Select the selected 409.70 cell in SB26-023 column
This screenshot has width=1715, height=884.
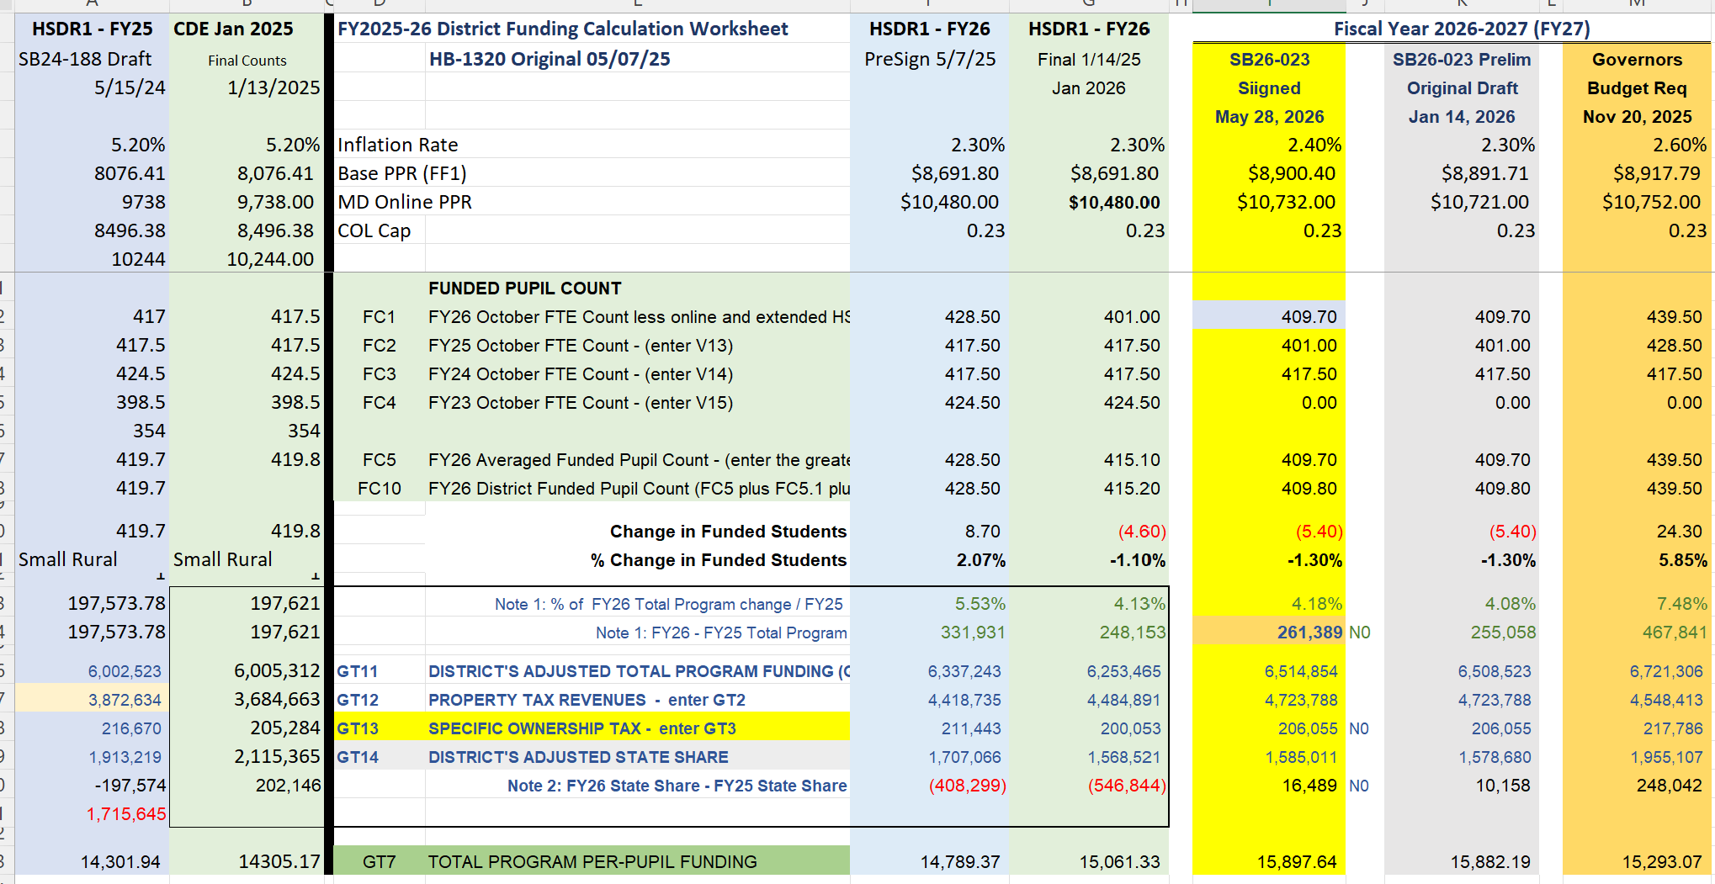pyautogui.click(x=1269, y=317)
